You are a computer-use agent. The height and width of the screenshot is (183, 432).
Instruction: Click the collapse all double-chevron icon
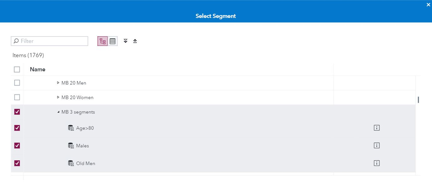pos(135,41)
